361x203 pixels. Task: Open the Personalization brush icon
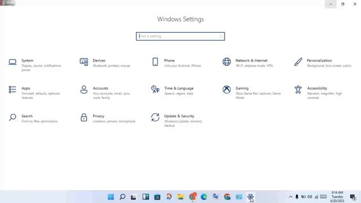[x=298, y=62]
